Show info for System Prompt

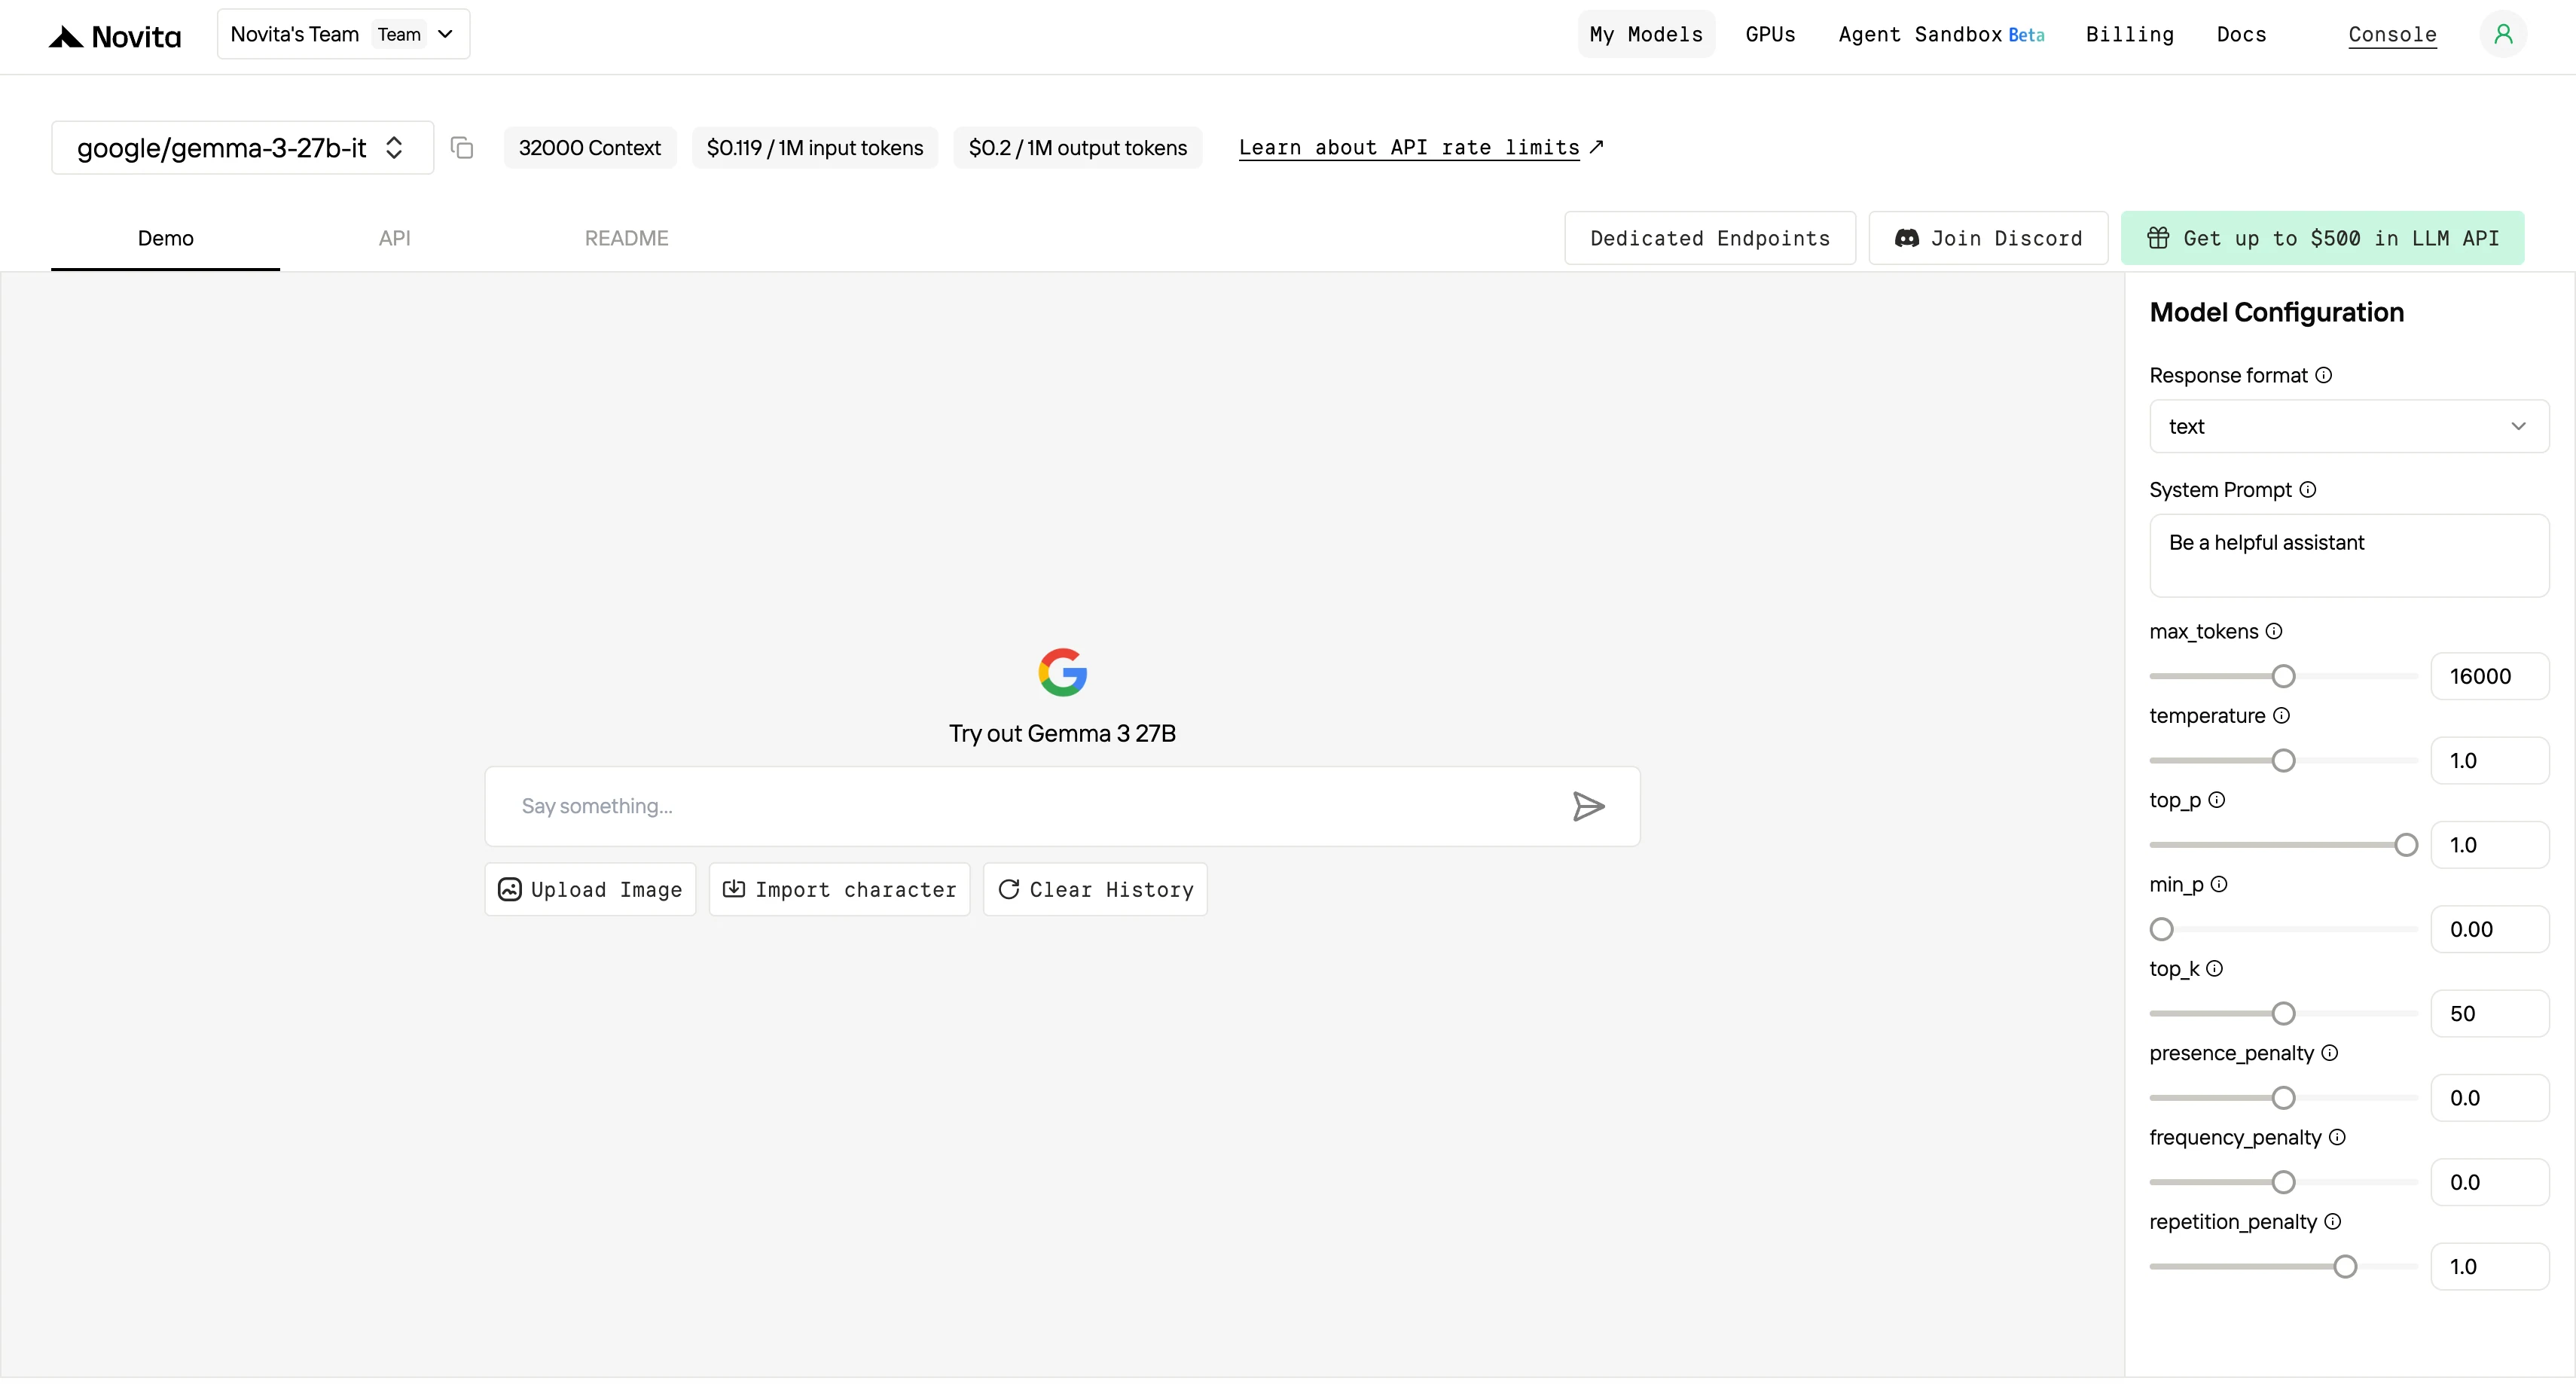click(x=2308, y=490)
